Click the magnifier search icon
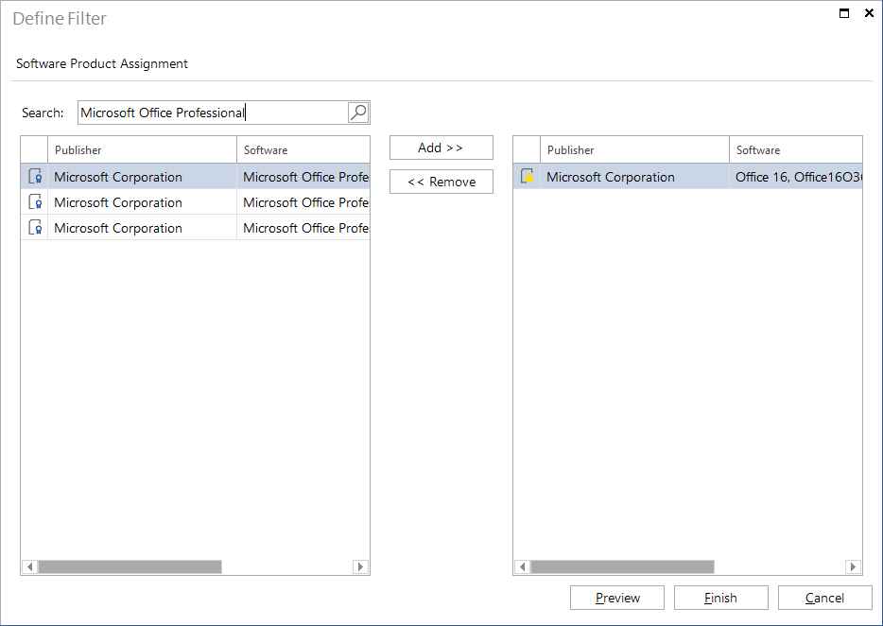The image size is (883, 626). pyautogui.click(x=358, y=113)
